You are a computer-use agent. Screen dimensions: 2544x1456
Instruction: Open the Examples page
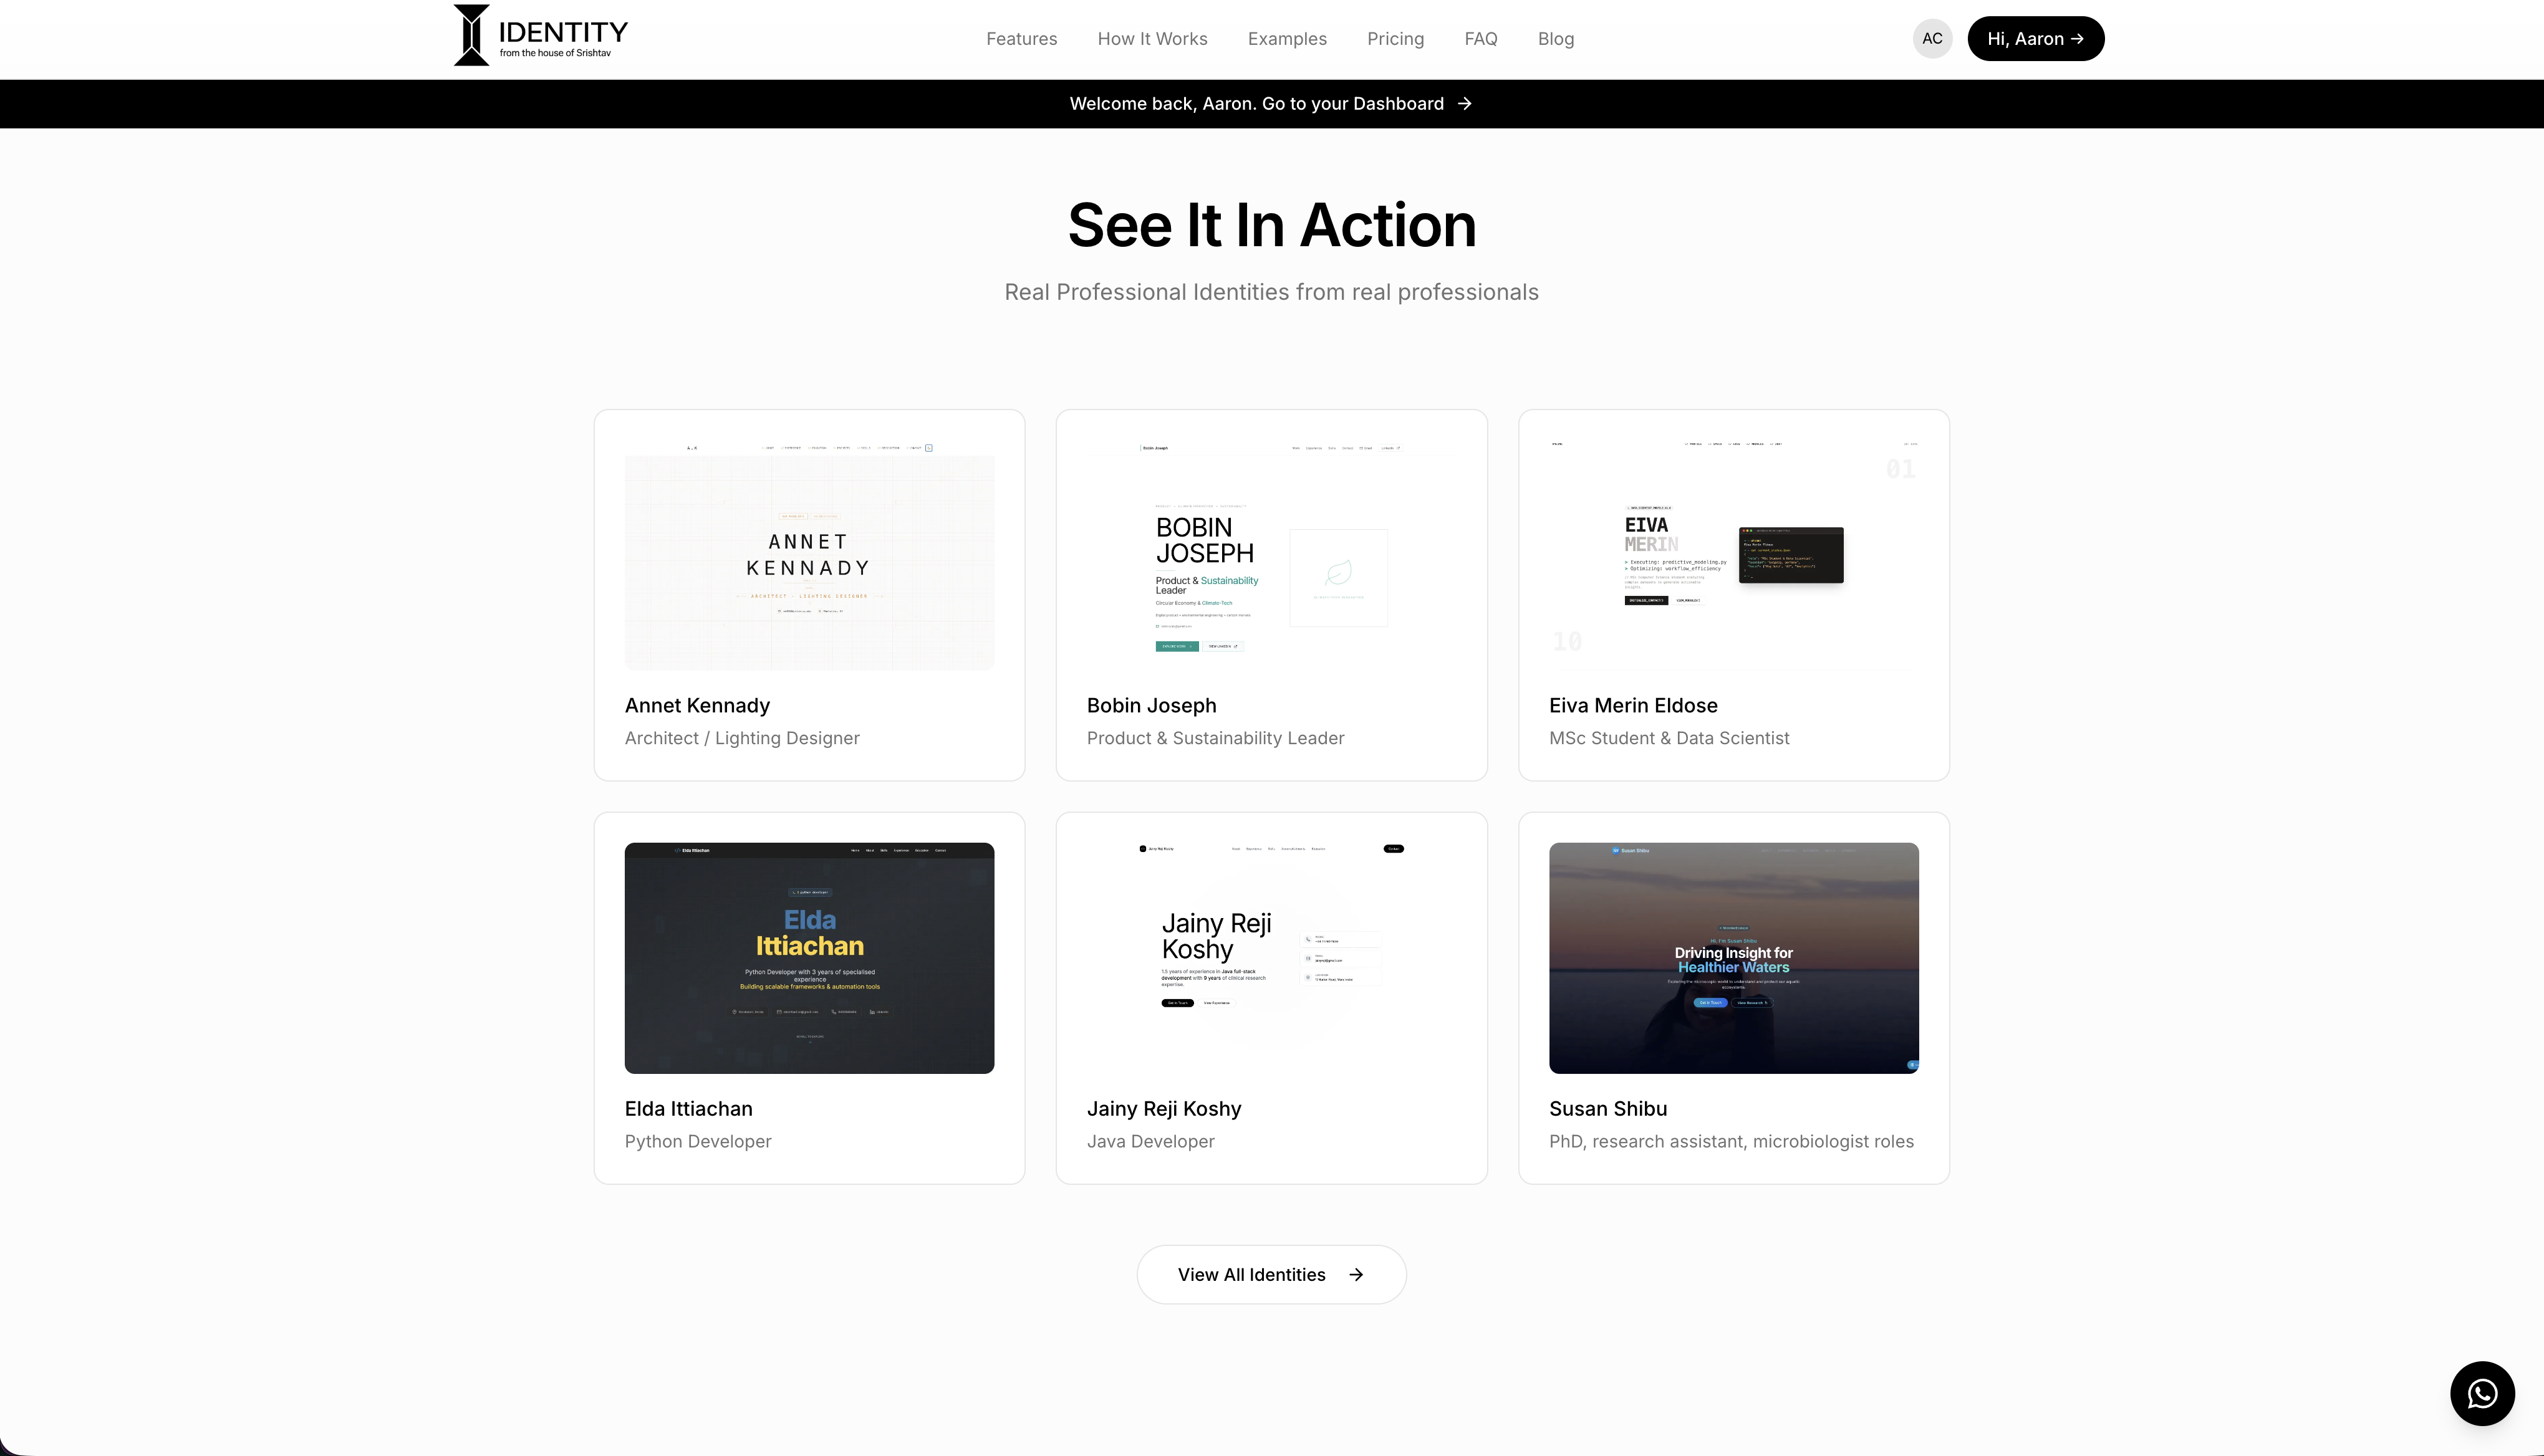click(x=1286, y=38)
